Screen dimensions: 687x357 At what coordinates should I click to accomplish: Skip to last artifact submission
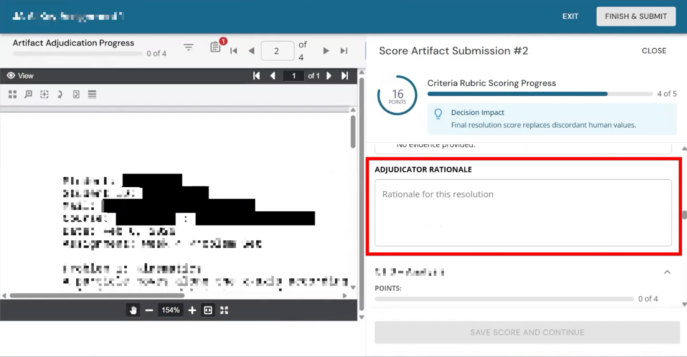click(344, 51)
